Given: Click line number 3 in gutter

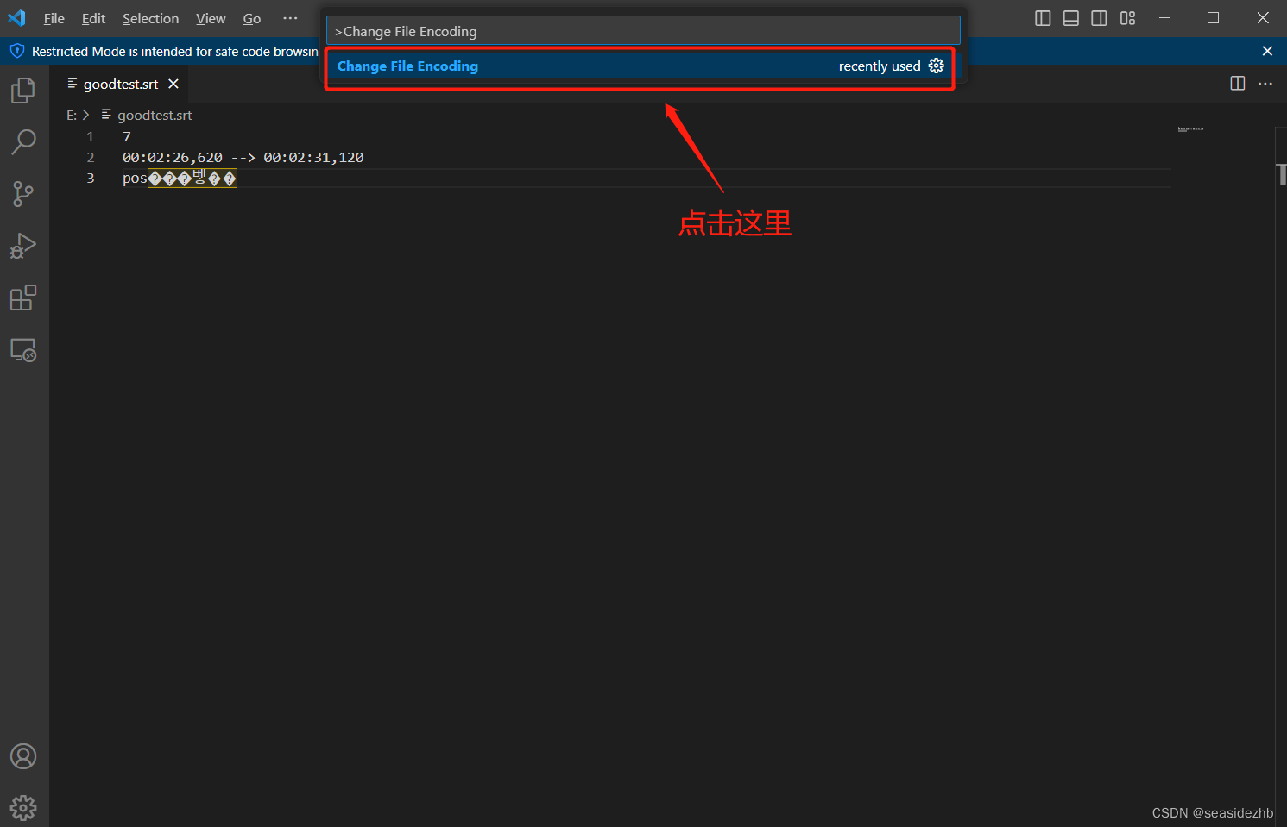Looking at the screenshot, I should click(91, 178).
